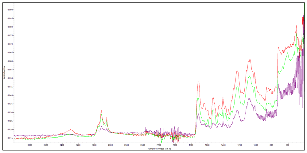Click the 2400 wavenumber tick label
Viewport: 307px width, 153px height.
point(142,145)
